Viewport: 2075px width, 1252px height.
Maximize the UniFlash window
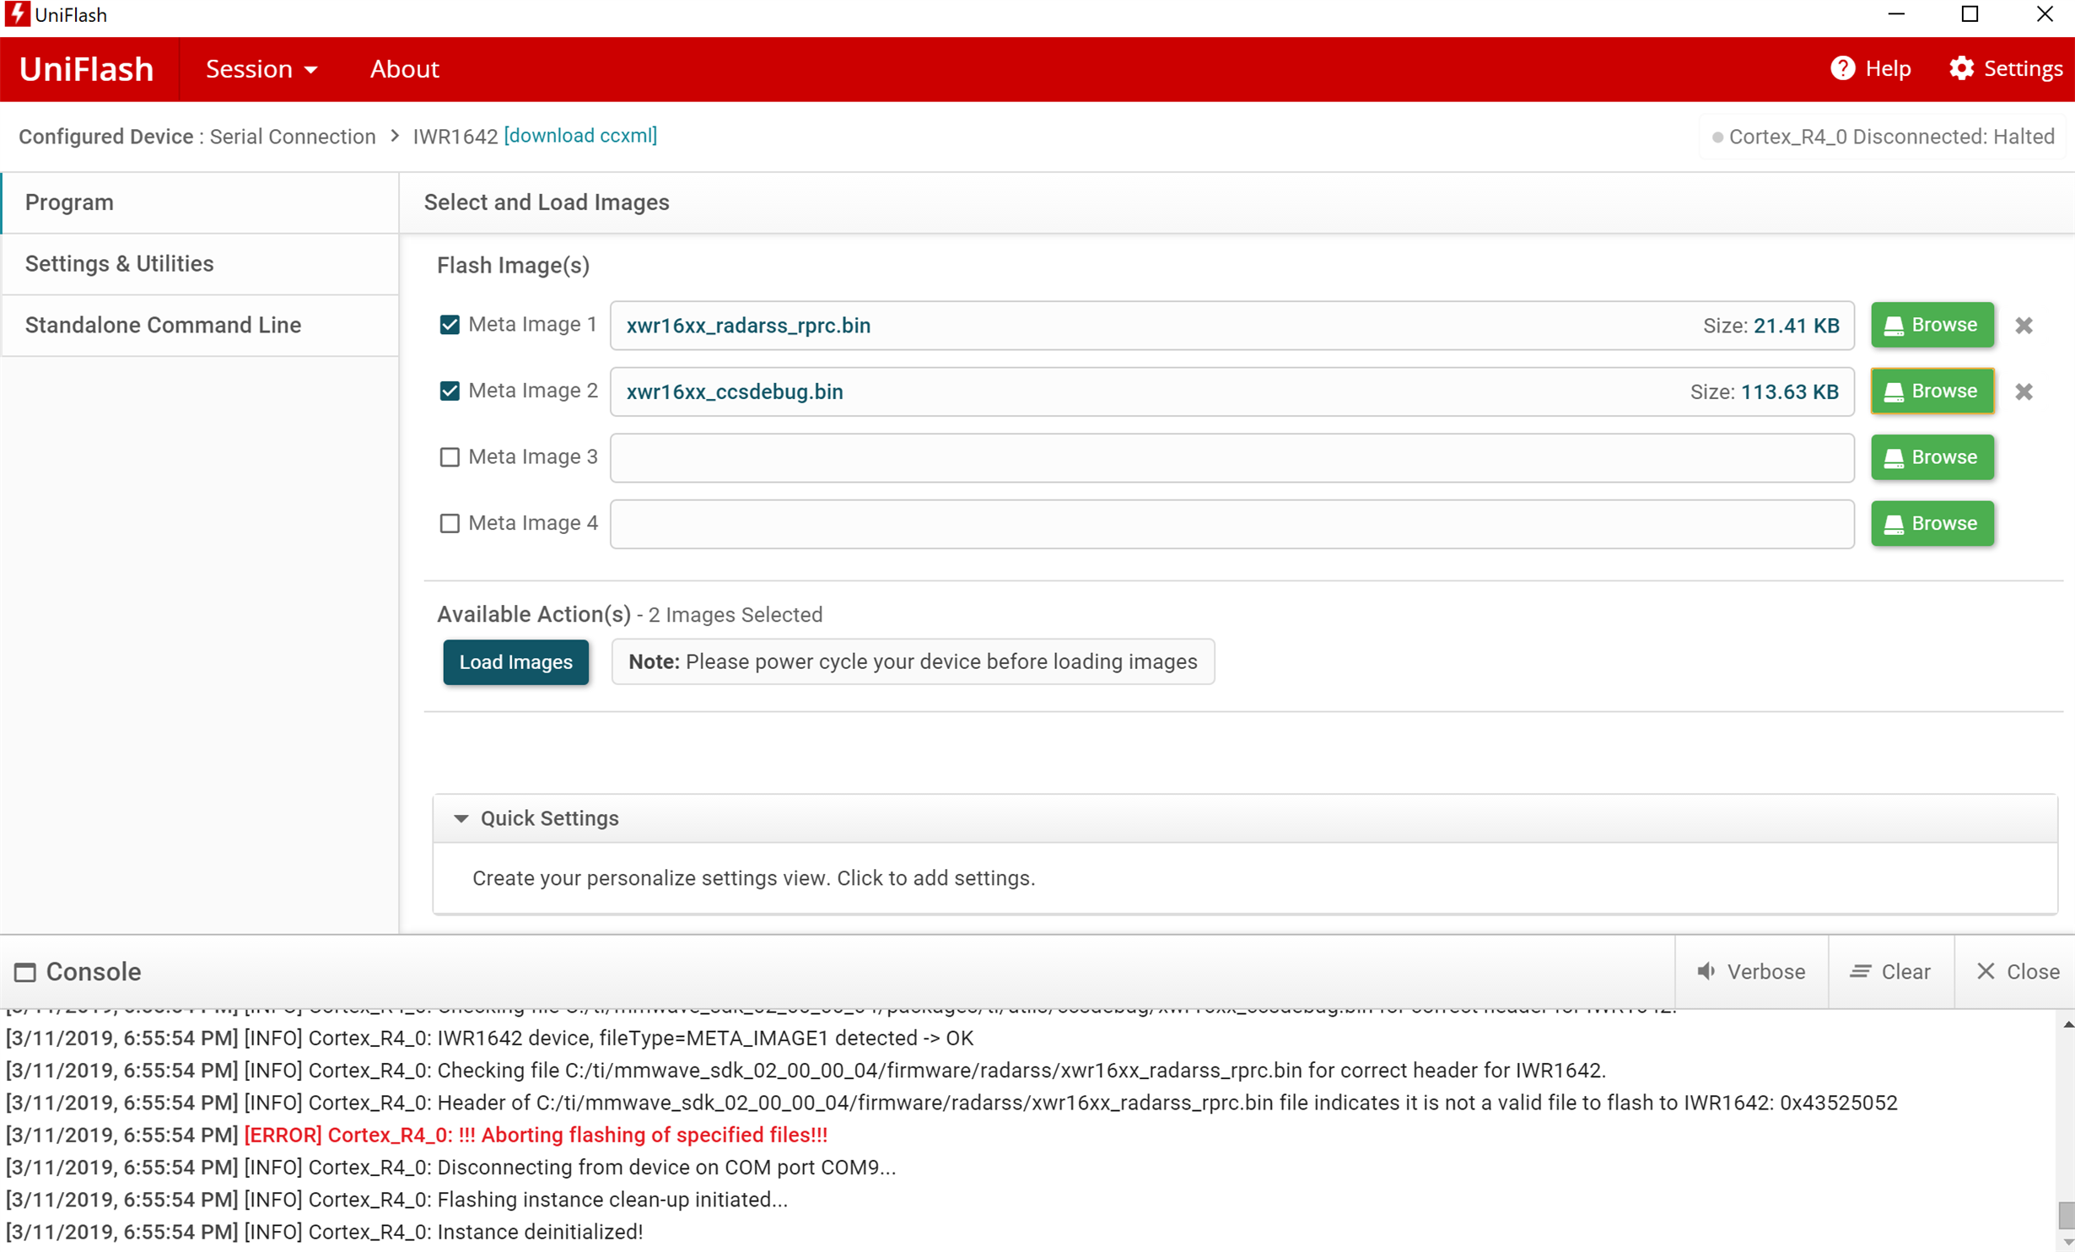click(x=1970, y=14)
